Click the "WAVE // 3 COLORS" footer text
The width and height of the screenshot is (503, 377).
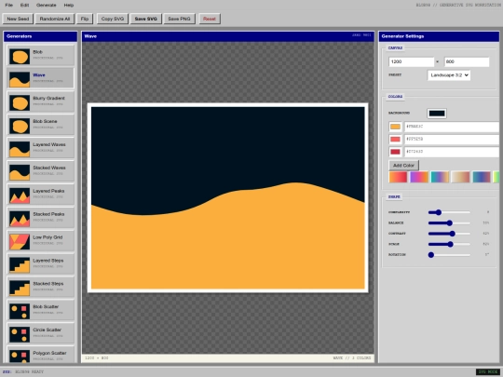coord(352,357)
